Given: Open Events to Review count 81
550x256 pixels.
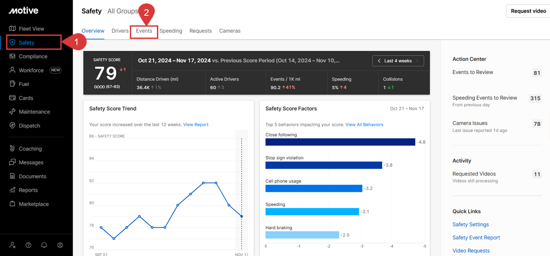Looking at the screenshot, I should pyautogui.click(x=537, y=73).
